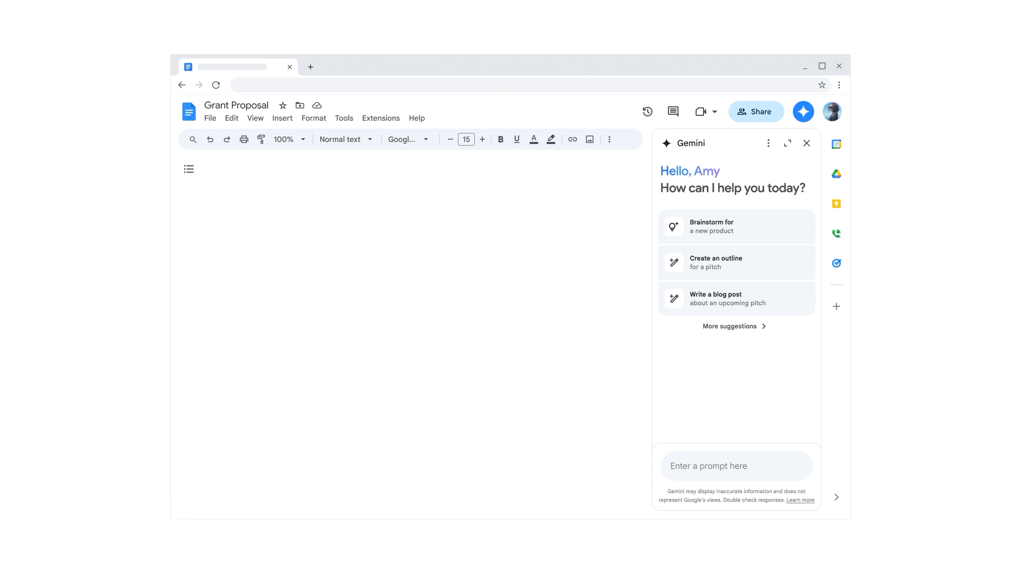Click the Gemini prompt input field
The width and height of the screenshot is (1021, 574).
click(736, 466)
